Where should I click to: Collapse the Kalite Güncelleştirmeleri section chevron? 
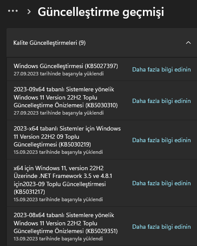click(188, 43)
